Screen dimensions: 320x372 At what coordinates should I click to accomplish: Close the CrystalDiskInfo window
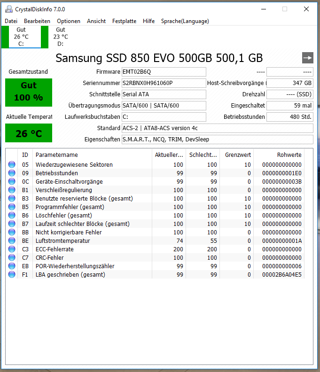click(306, 9)
